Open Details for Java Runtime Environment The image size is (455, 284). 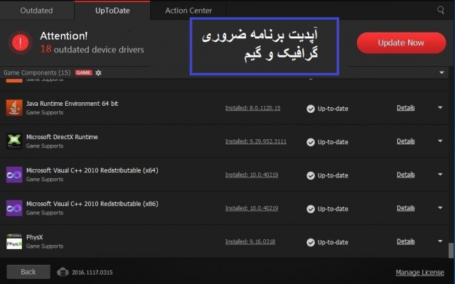pyautogui.click(x=406, y=108)
